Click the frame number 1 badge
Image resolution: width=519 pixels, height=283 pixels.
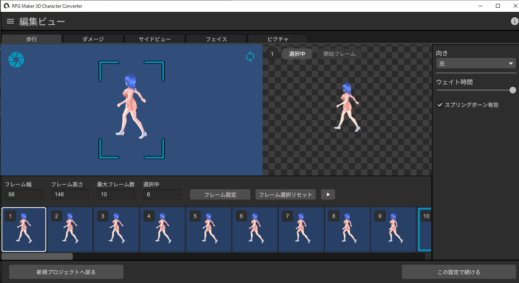coord(272,54)
